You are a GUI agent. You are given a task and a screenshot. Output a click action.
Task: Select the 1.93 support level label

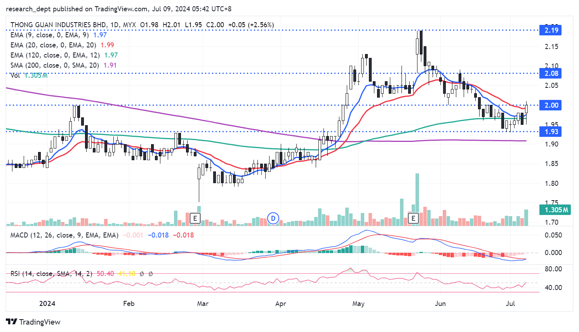551,132
